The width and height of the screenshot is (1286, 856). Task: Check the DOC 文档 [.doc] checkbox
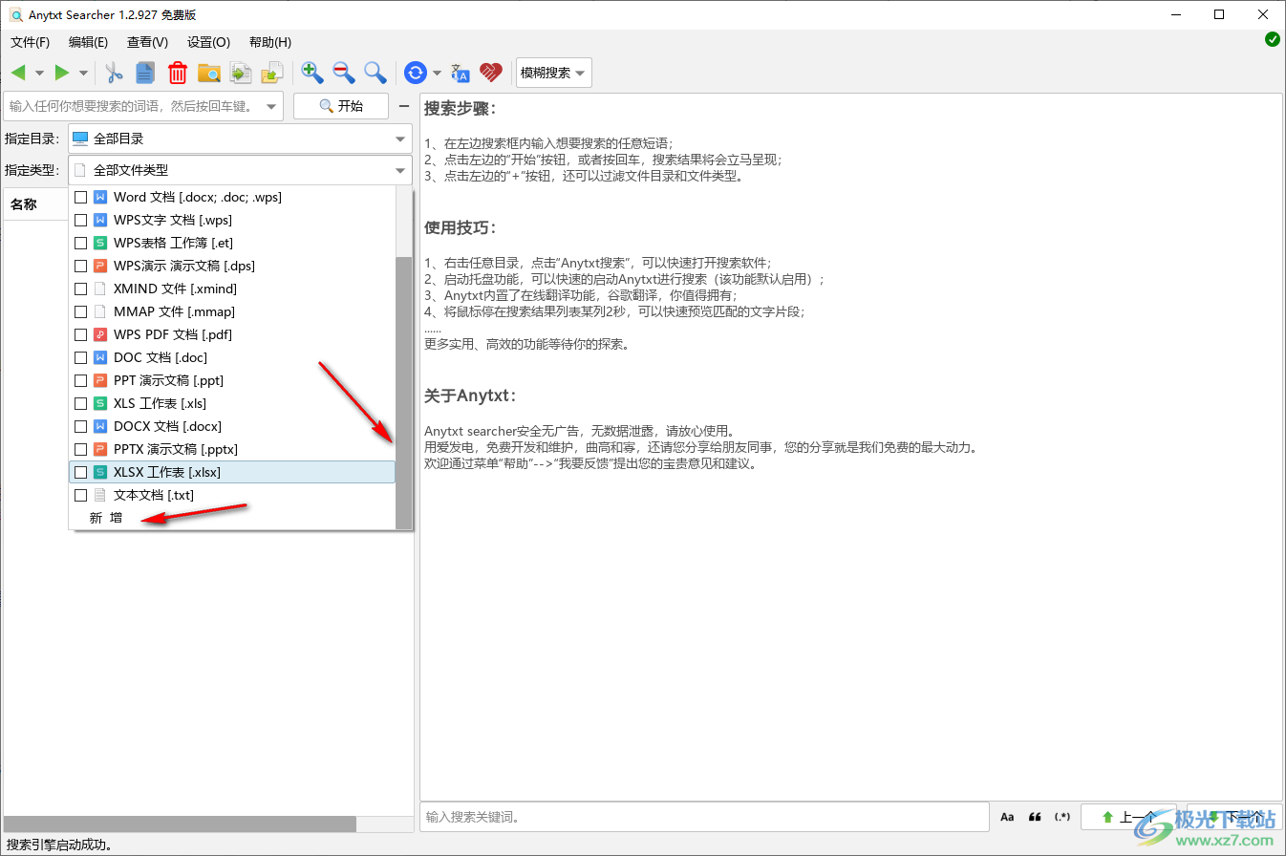point(80,357)
